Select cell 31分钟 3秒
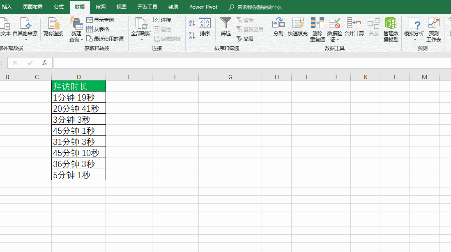Screen dimensions: 451x252 coord(79,142)
